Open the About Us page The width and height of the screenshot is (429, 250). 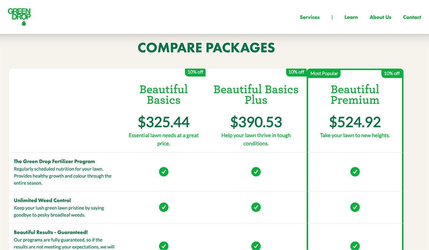click(x=380, y=17)
